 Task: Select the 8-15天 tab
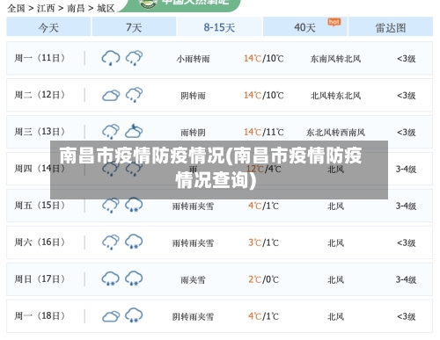pyautogui.click(x=219, y=26)
